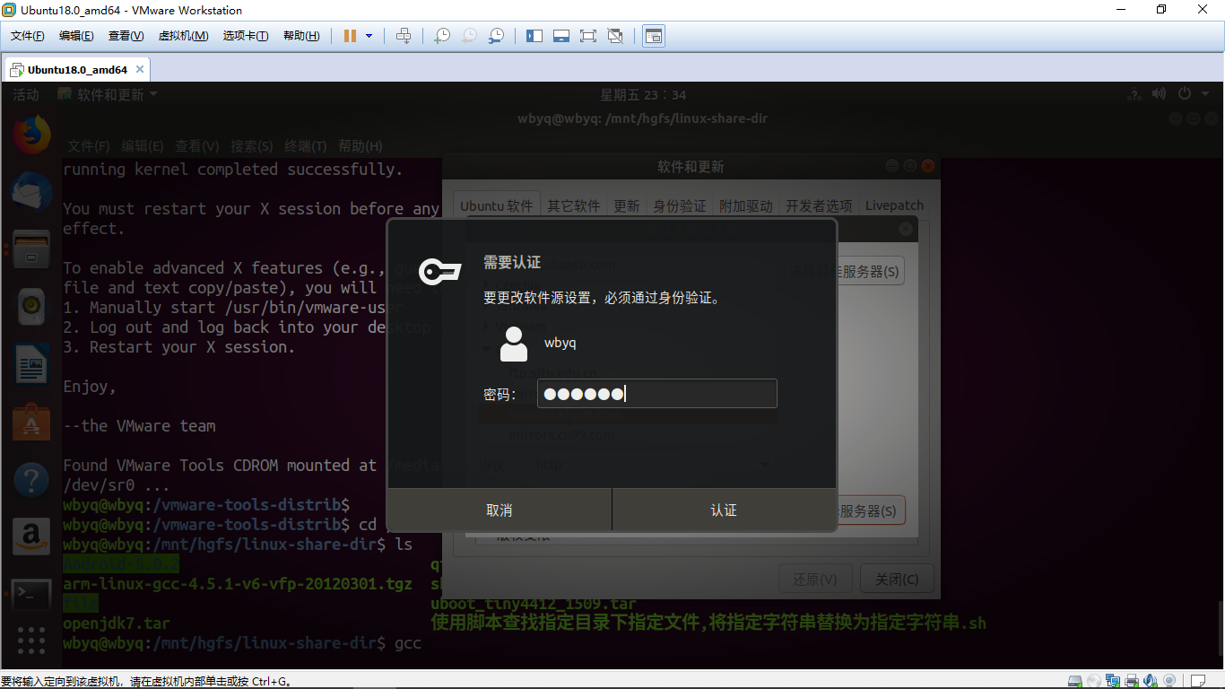Click the console view icon in VMware toolbar

(654, 36)
